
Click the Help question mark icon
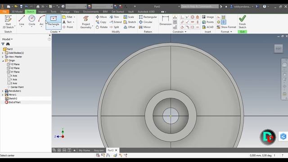pos(264,6)
